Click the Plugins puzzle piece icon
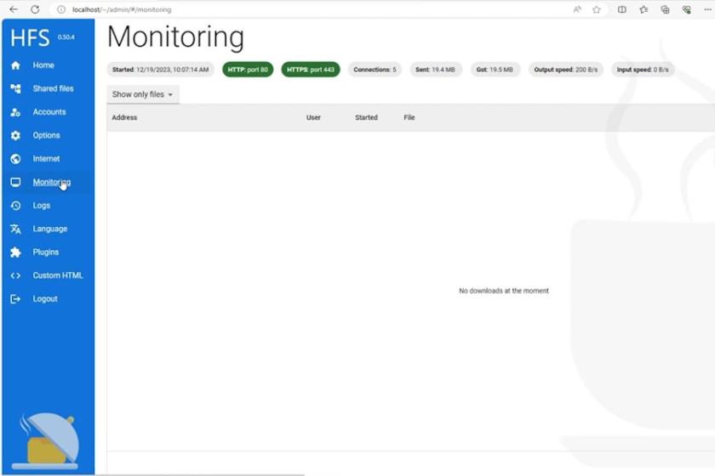 [15, 252]
